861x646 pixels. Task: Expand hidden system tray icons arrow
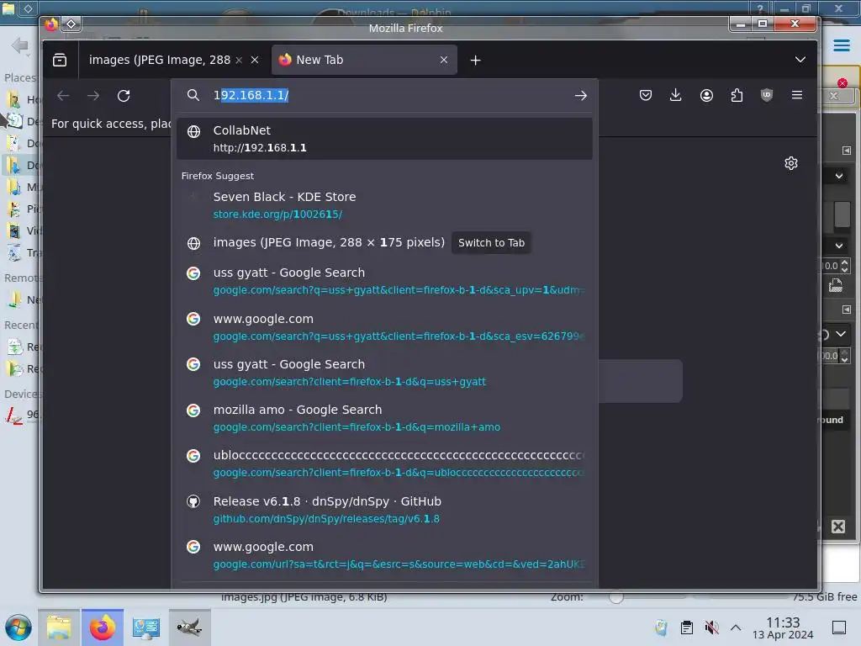(736, 627)
